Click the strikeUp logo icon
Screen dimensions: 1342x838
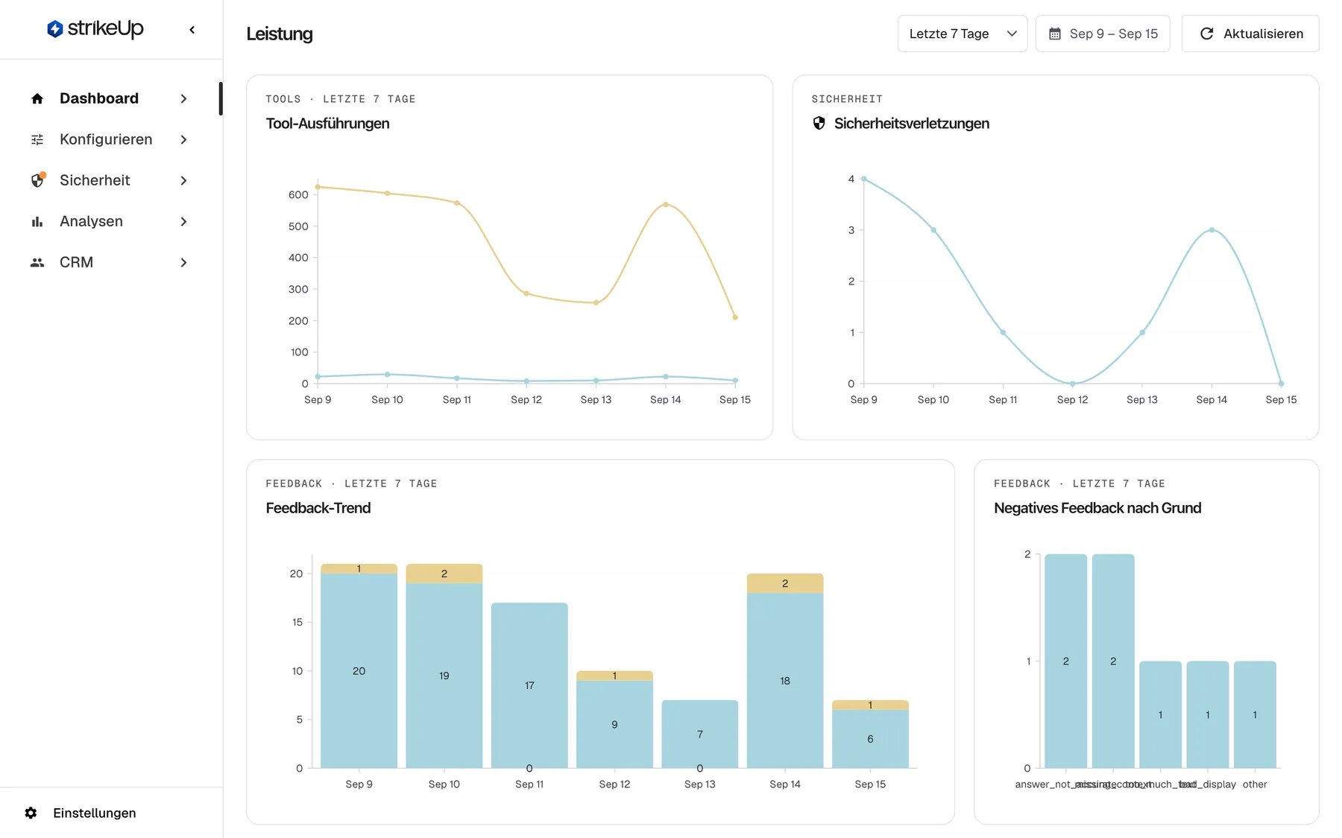point(54,29)
